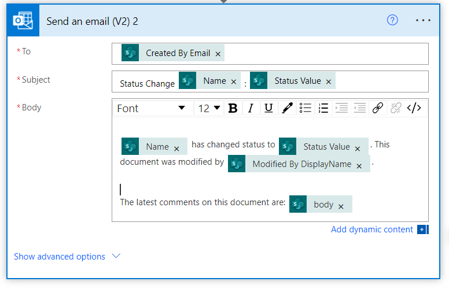Insert a bulleted list
Viewport: 449px width, 289px height.
tap(306, 108)
